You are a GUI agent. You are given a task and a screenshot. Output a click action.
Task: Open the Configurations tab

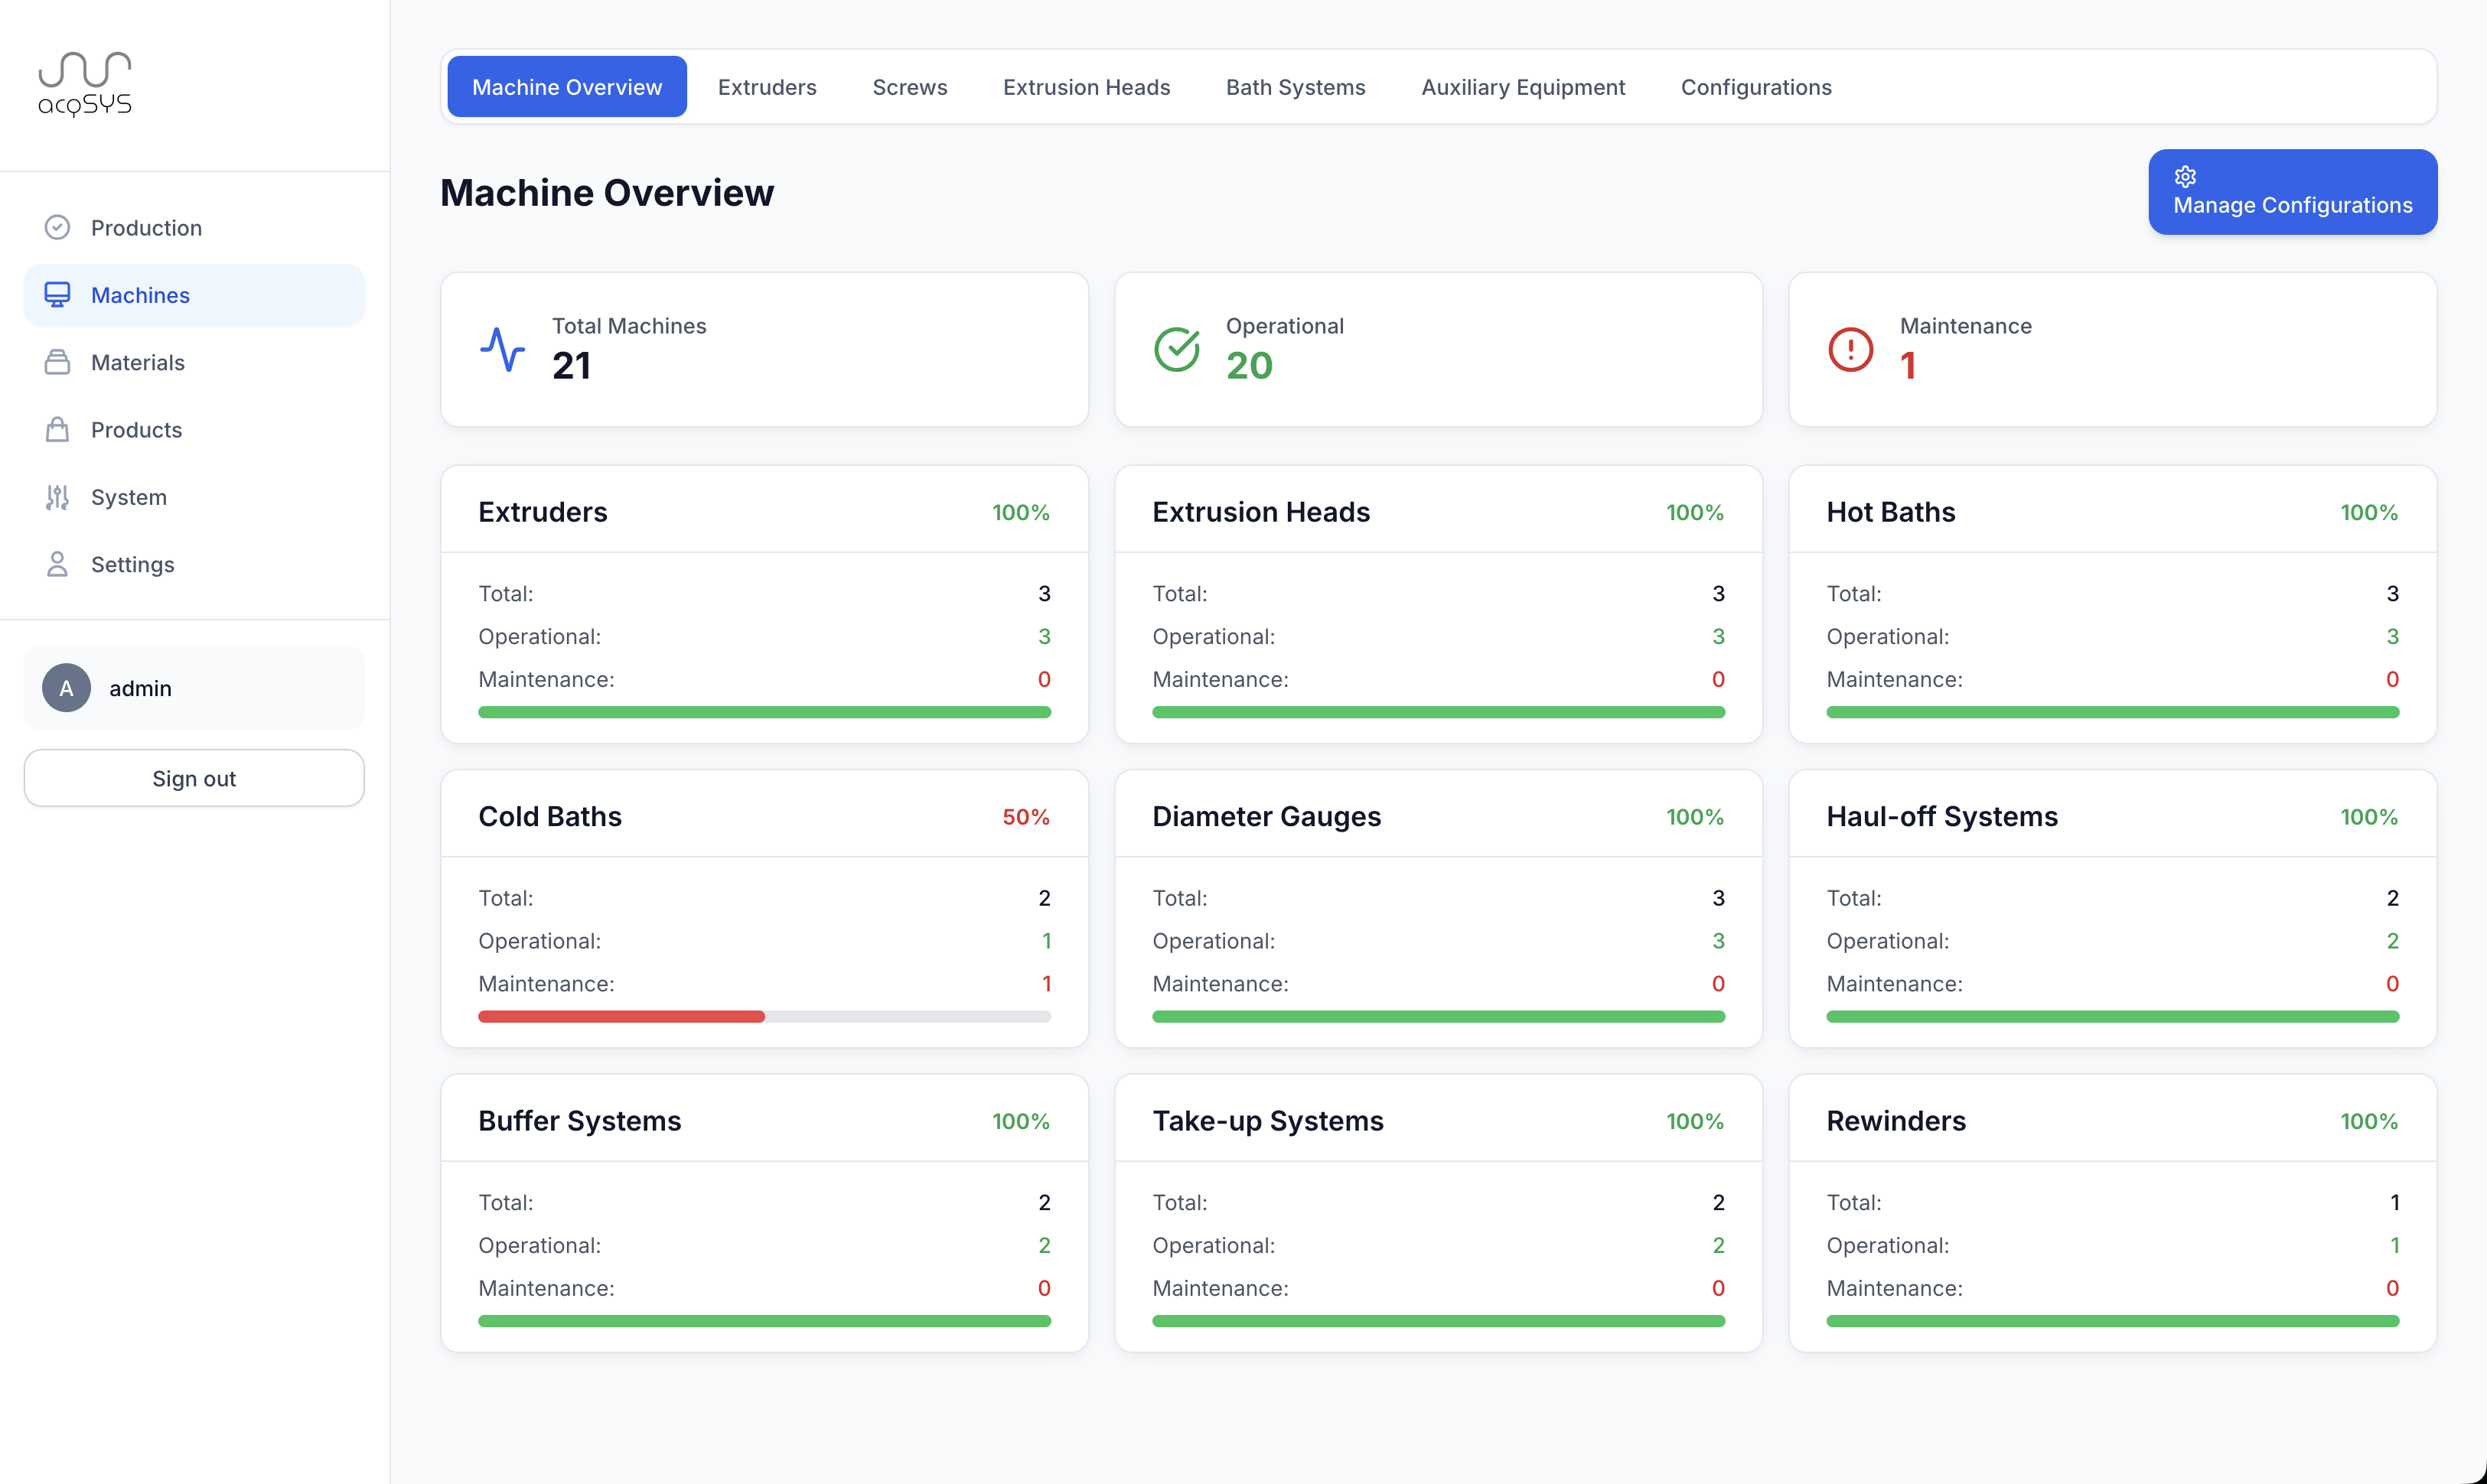1755,87
